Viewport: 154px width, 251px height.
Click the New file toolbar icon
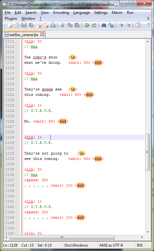(9, 25)
